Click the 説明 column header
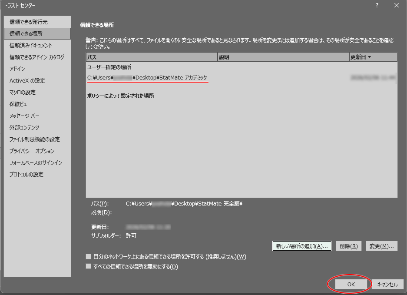Image resolution: width=407 pixels, height=295 pixels. pyautogui.click(x=283, y=57)
